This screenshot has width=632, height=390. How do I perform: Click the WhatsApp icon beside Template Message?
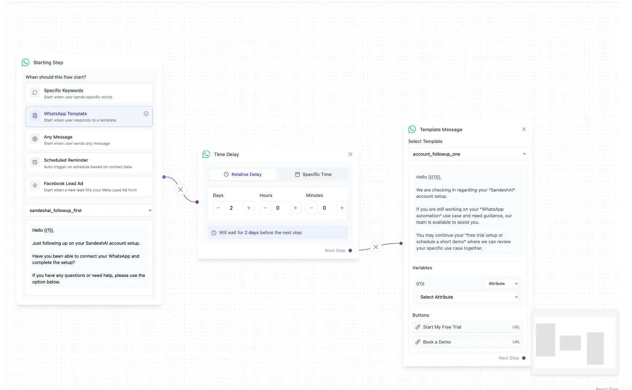[412, 129]
